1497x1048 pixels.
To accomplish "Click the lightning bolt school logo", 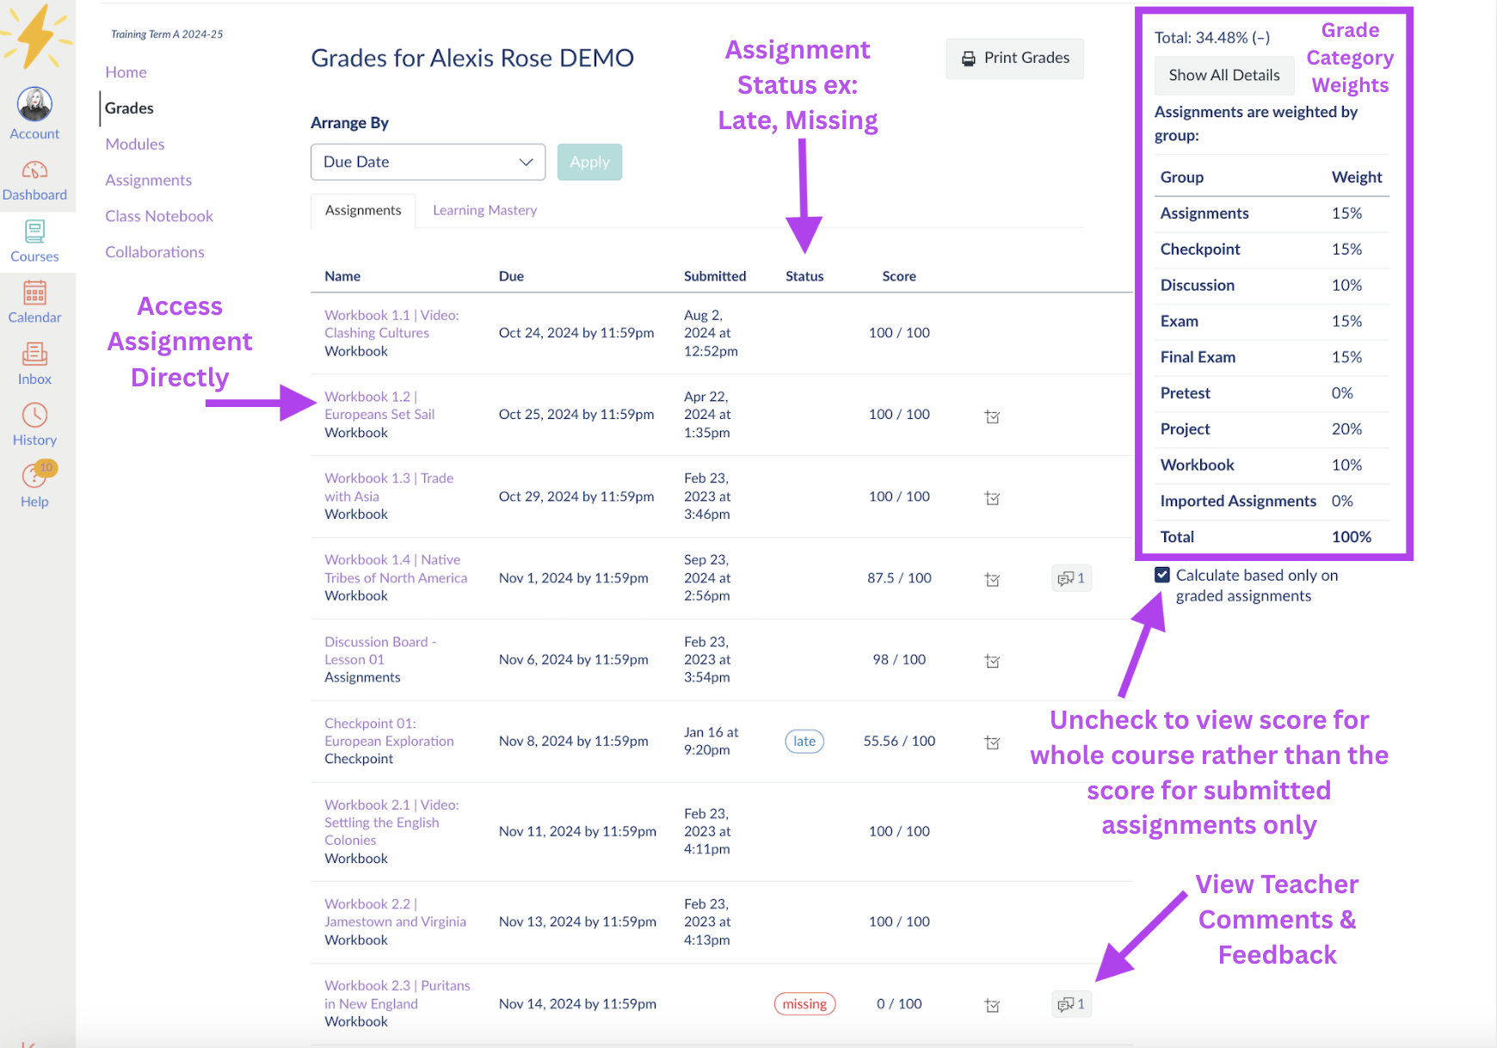I will (x=36, y=37).
